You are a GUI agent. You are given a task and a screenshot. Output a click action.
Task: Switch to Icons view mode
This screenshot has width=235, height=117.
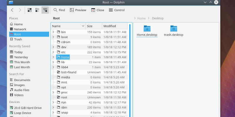30,10
